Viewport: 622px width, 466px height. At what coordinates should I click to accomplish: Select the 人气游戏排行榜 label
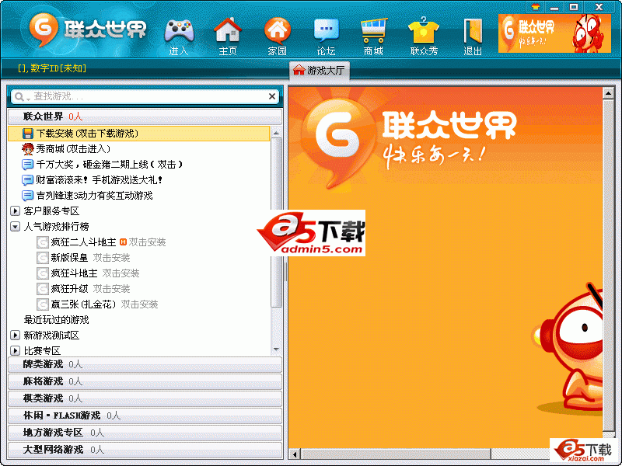tap(56, 227)
